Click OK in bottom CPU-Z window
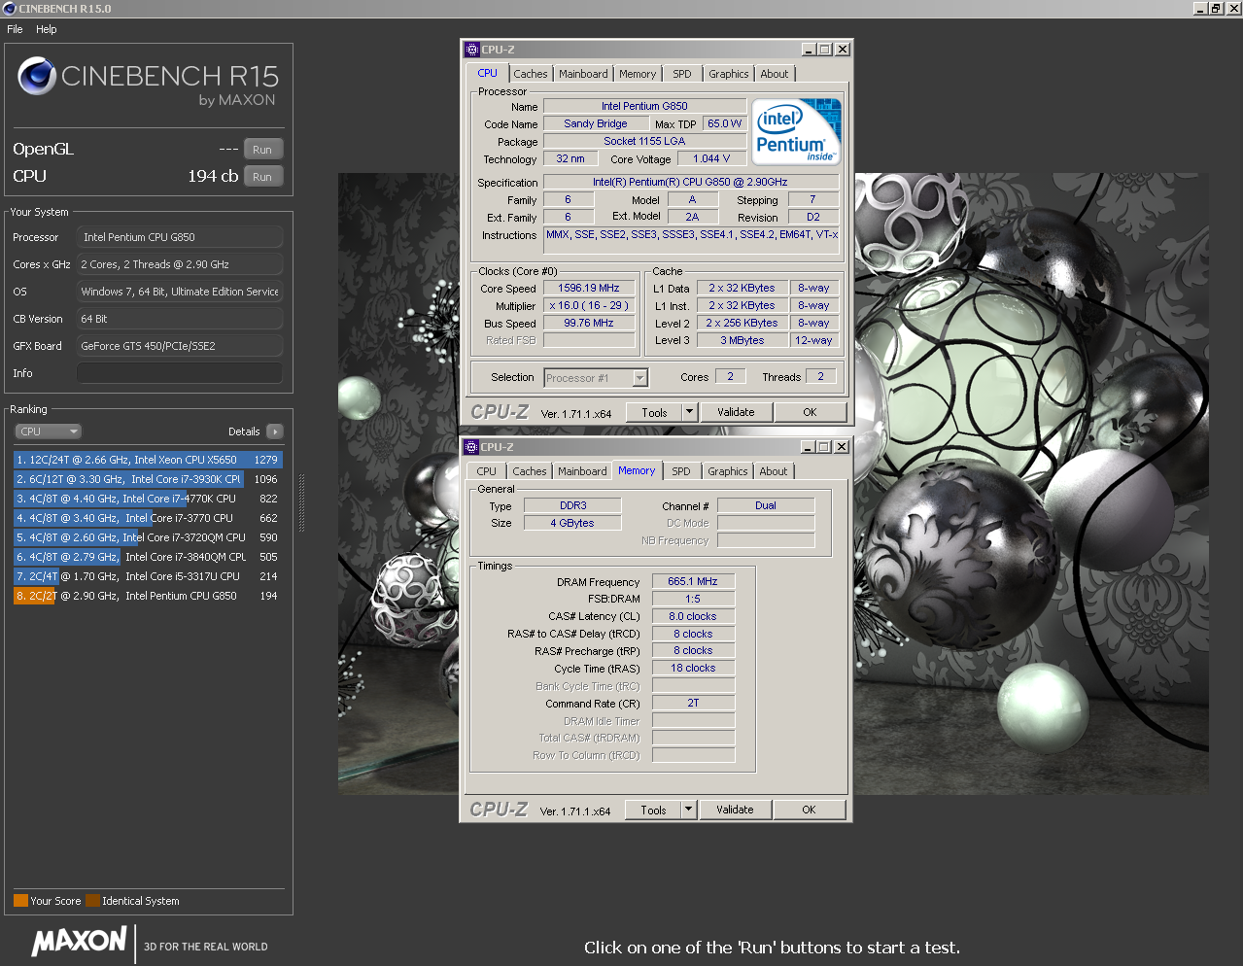Image resolution: width=1243 pixels, height=966 pixels. pos(809,810)
